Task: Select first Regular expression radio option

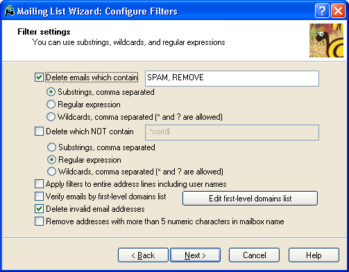Action: coord(51,105)
